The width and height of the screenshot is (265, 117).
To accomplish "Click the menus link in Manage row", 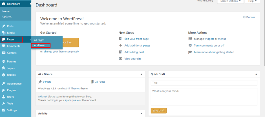I will coord(222,39).
